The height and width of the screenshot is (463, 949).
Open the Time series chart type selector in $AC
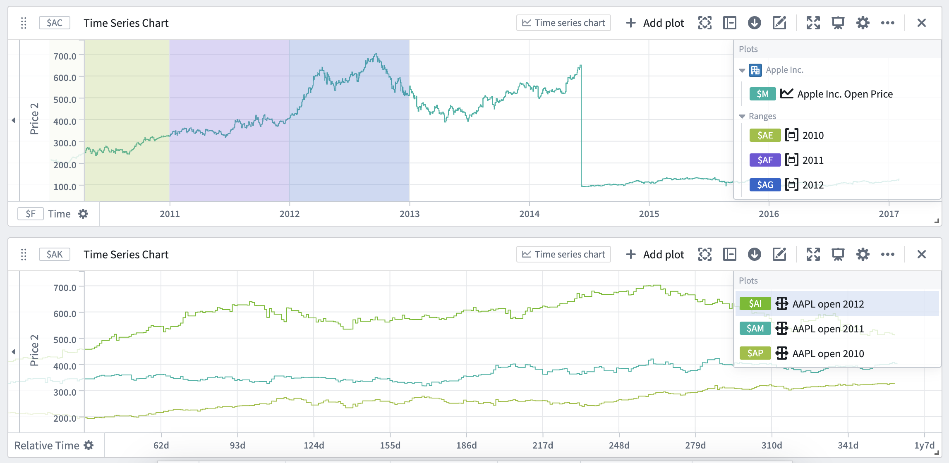(563, 23)
